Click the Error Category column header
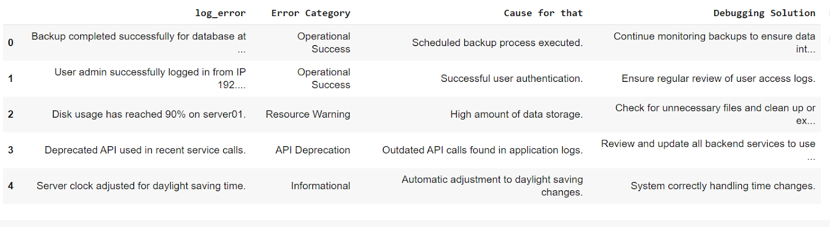 [311, 13]
